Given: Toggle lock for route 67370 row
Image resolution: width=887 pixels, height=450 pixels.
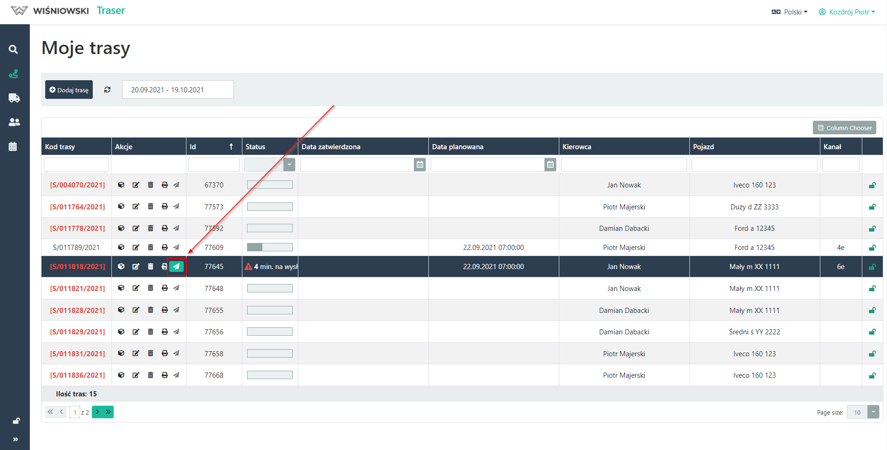Looking at the screenshot, I should [872, 185].
